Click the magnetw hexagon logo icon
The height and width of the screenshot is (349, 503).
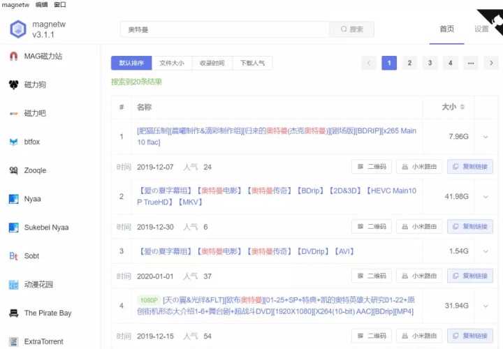pyautogui.click(x=18, y=29)
